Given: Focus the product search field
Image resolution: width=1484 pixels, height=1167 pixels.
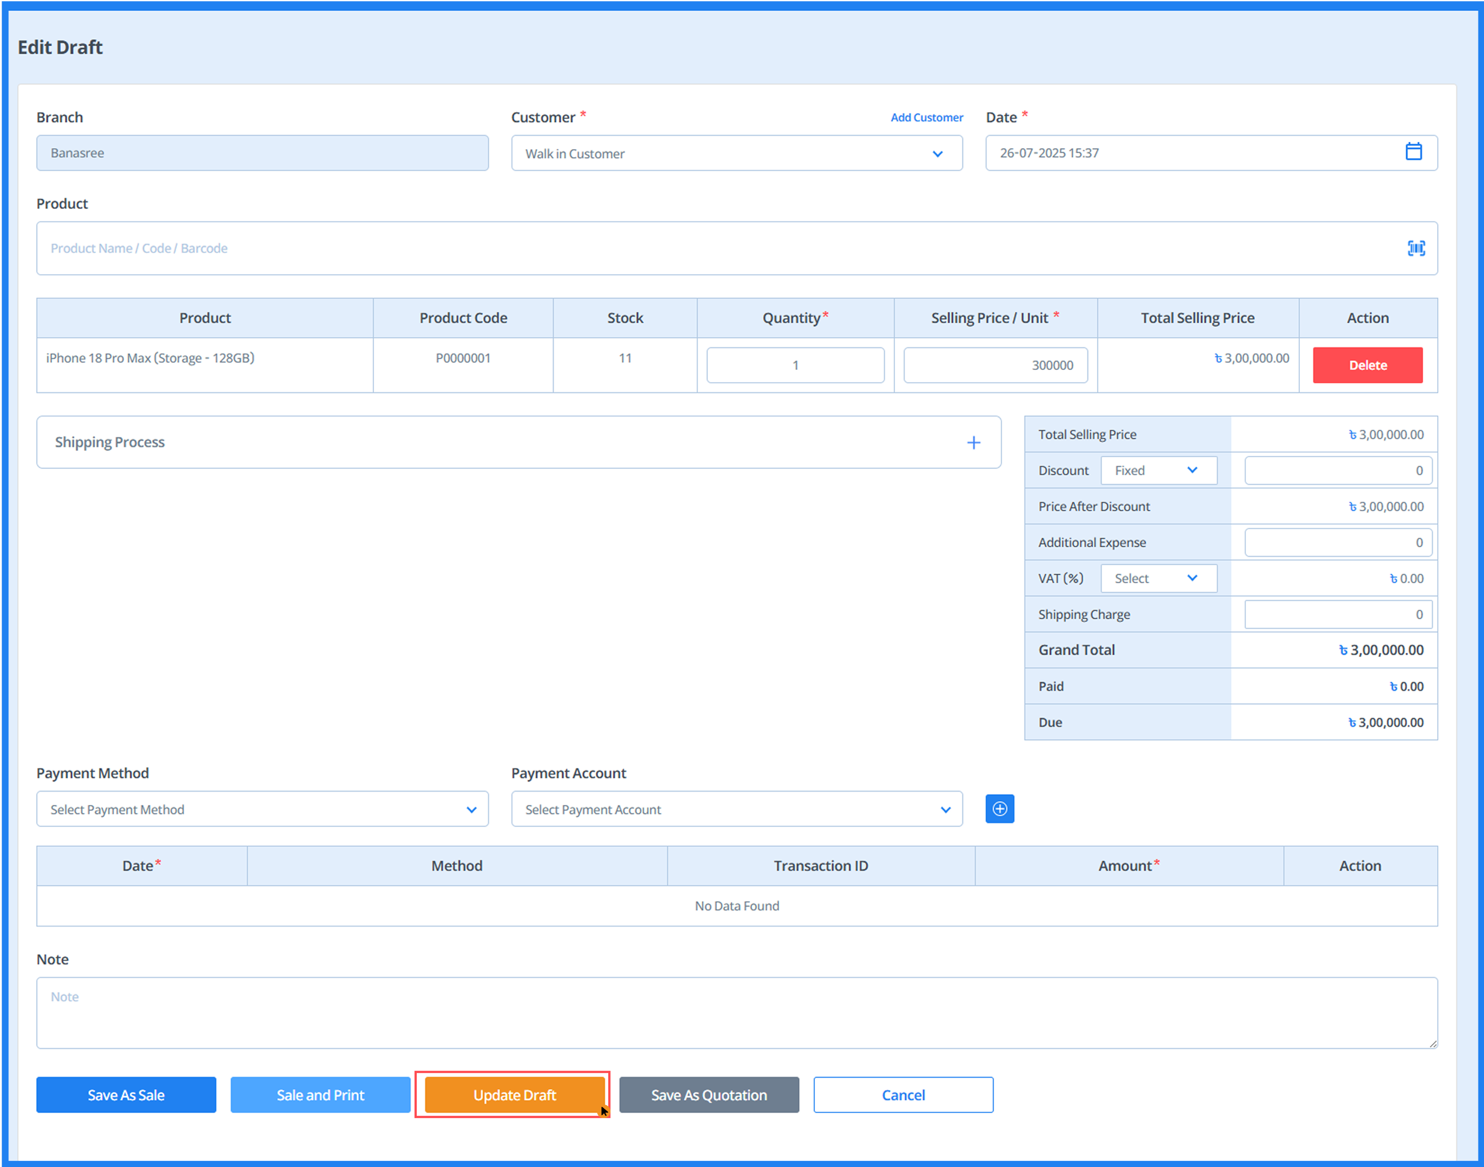Looking at the screenshot, I should (711, 248).
